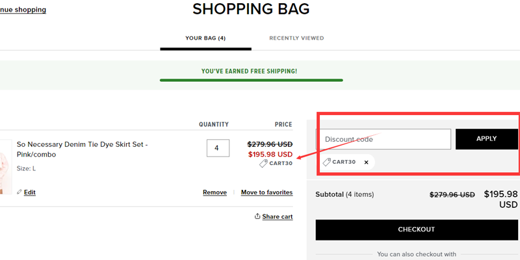Click the red $195.98 USD item price
The width and height of the screenshot is (520, 260).
coord(270,154)
